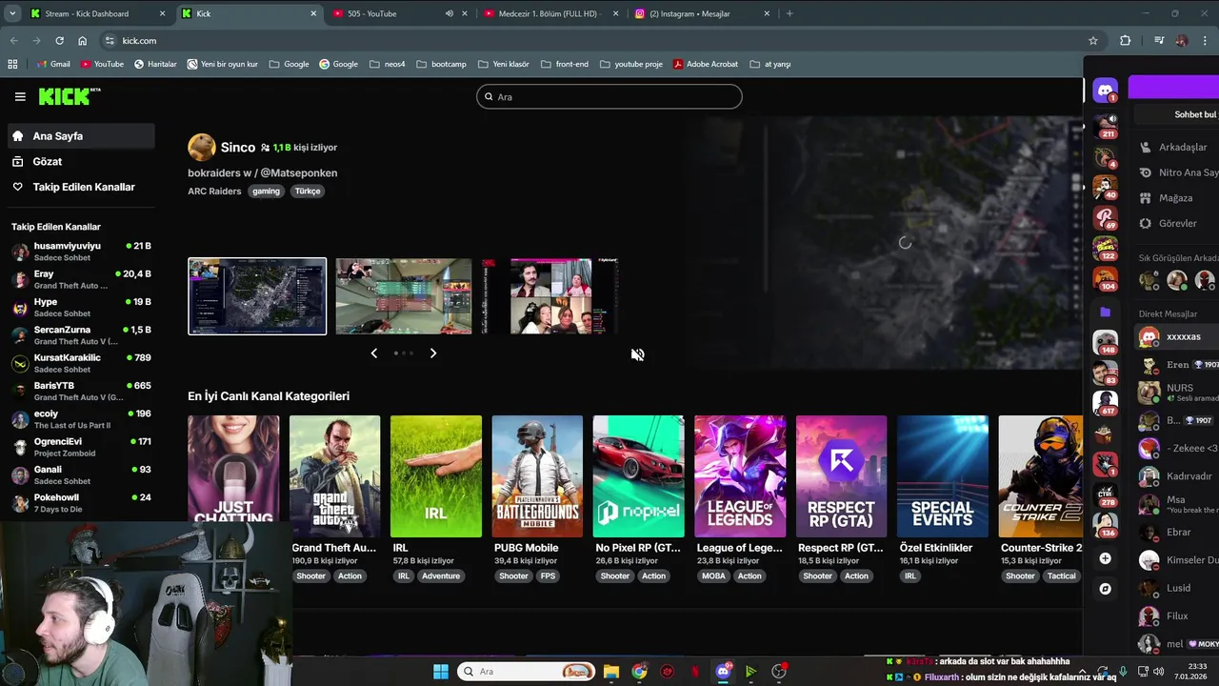Open KursatKarakilic followed channel
Viewport: 1219px width, 686px height.
[x=81, y=363]
